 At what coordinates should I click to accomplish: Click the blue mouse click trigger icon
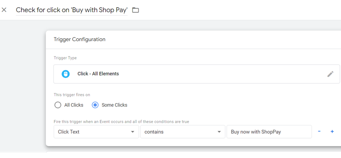click(x=66, y=74)
